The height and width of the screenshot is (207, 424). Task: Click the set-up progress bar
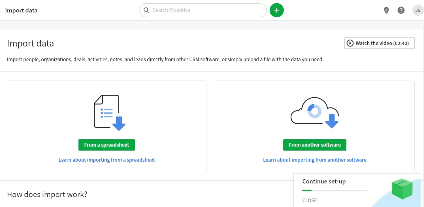[x=335, y=190]
